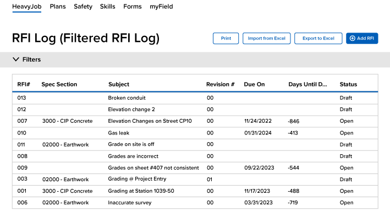Sort by Revision # column header

[221, 84]
